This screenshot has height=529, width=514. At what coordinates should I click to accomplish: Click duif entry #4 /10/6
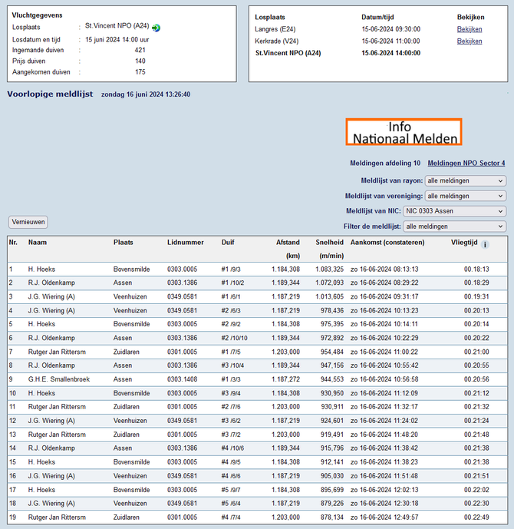coord(232,448)
